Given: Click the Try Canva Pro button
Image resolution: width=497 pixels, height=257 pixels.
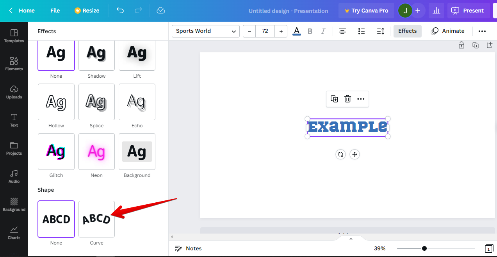Looking at the screenshot, I should pos(366,11).
